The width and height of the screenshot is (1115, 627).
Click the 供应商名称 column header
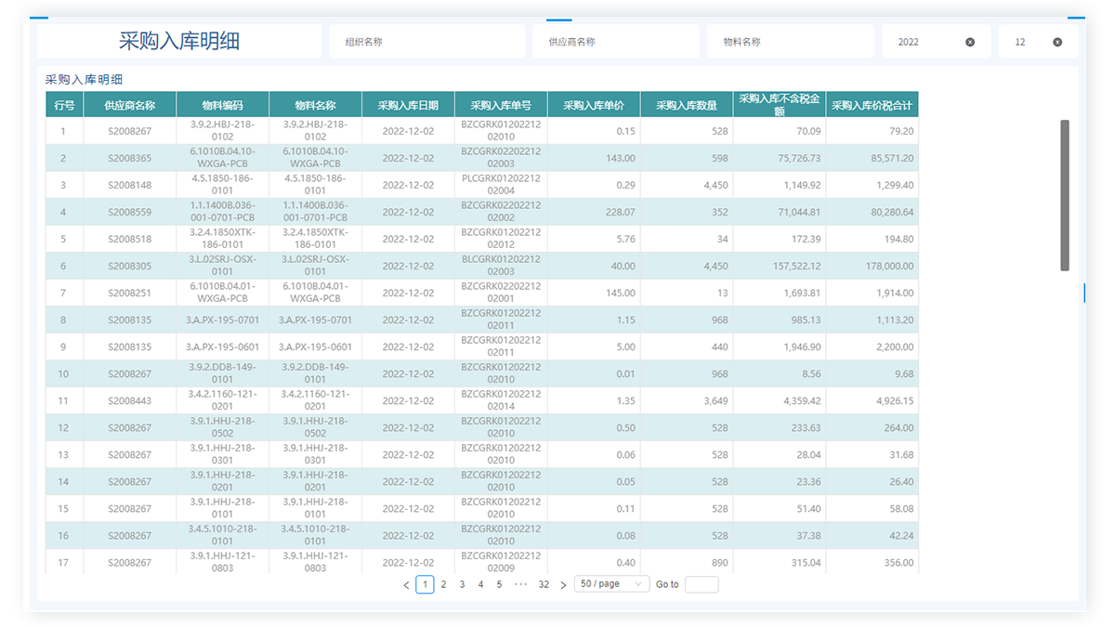[129, 105]
